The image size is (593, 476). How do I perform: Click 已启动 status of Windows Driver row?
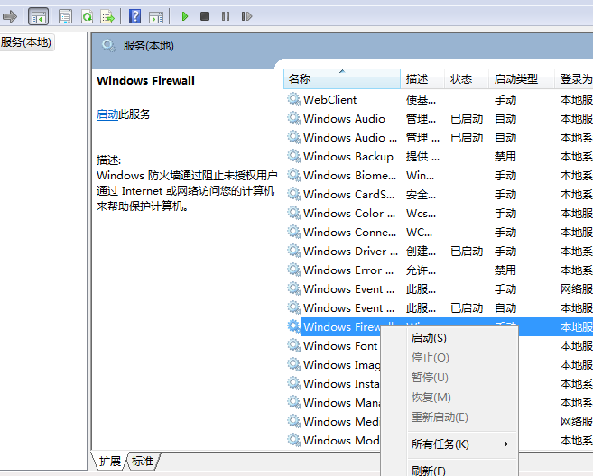click(467, 252)
